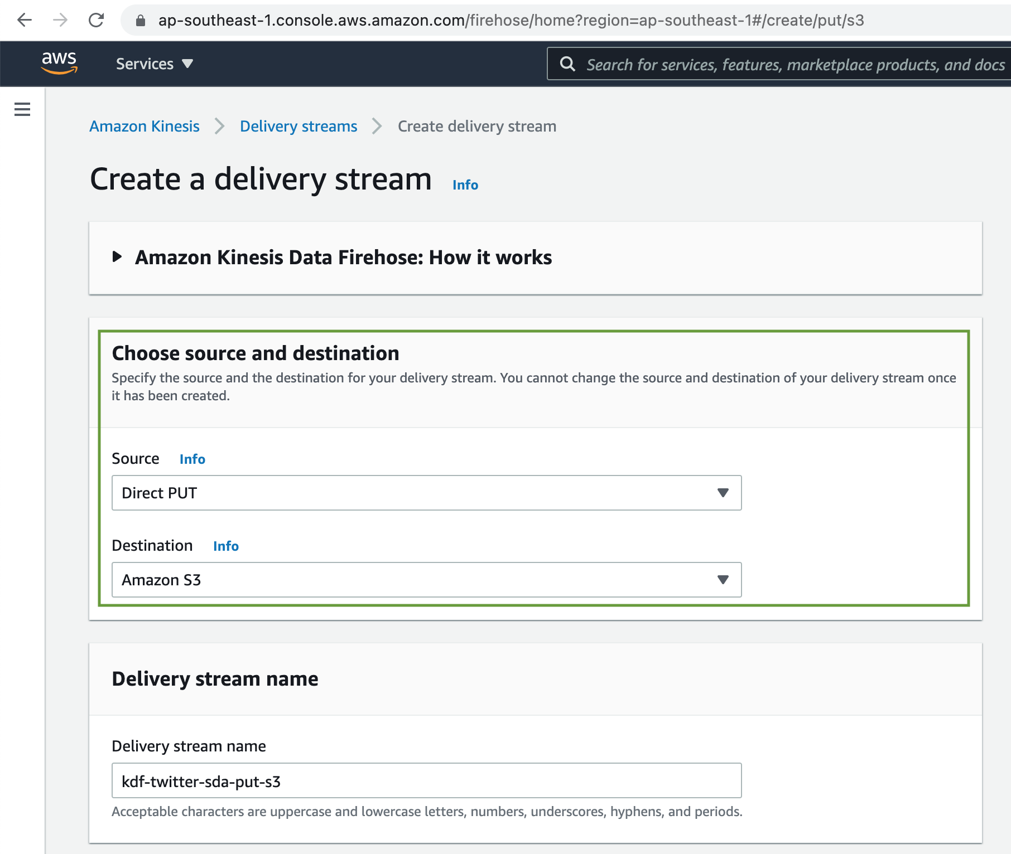Click the search magnifier icon

point(567,64)
